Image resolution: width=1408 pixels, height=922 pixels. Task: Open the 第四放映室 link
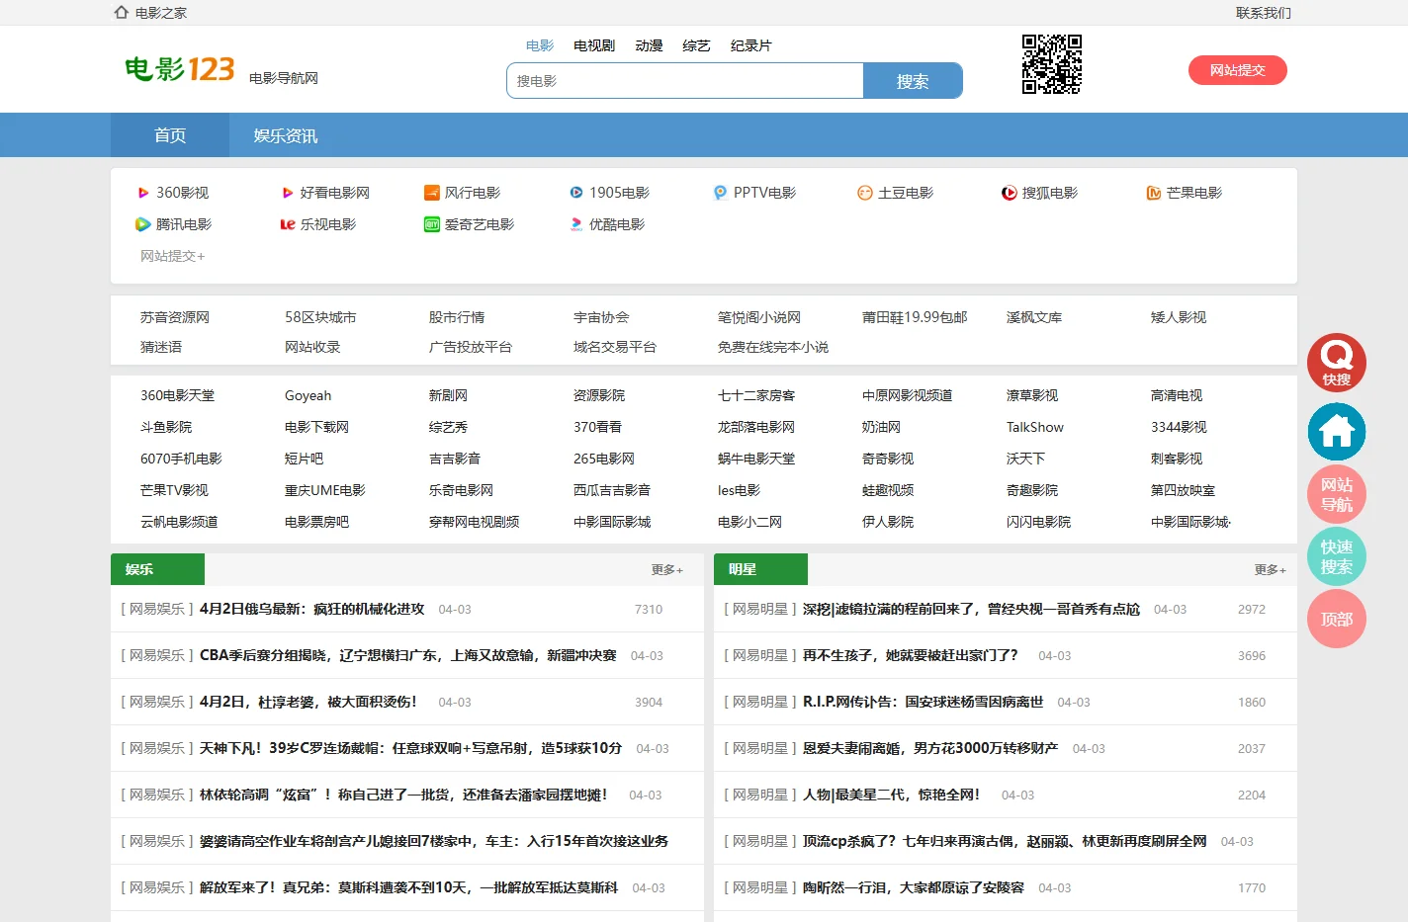click(1183, 490)
